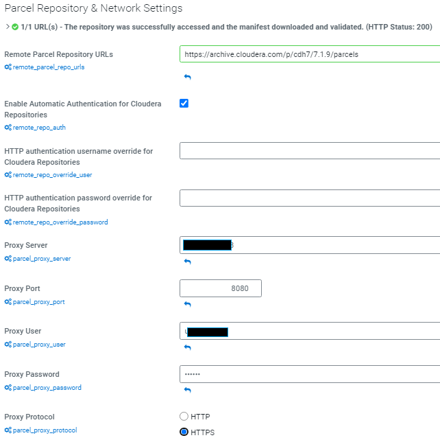
Task: Select the HTTP proxy protocol radio
Action: pyautogui.click(x=184, y=417)
